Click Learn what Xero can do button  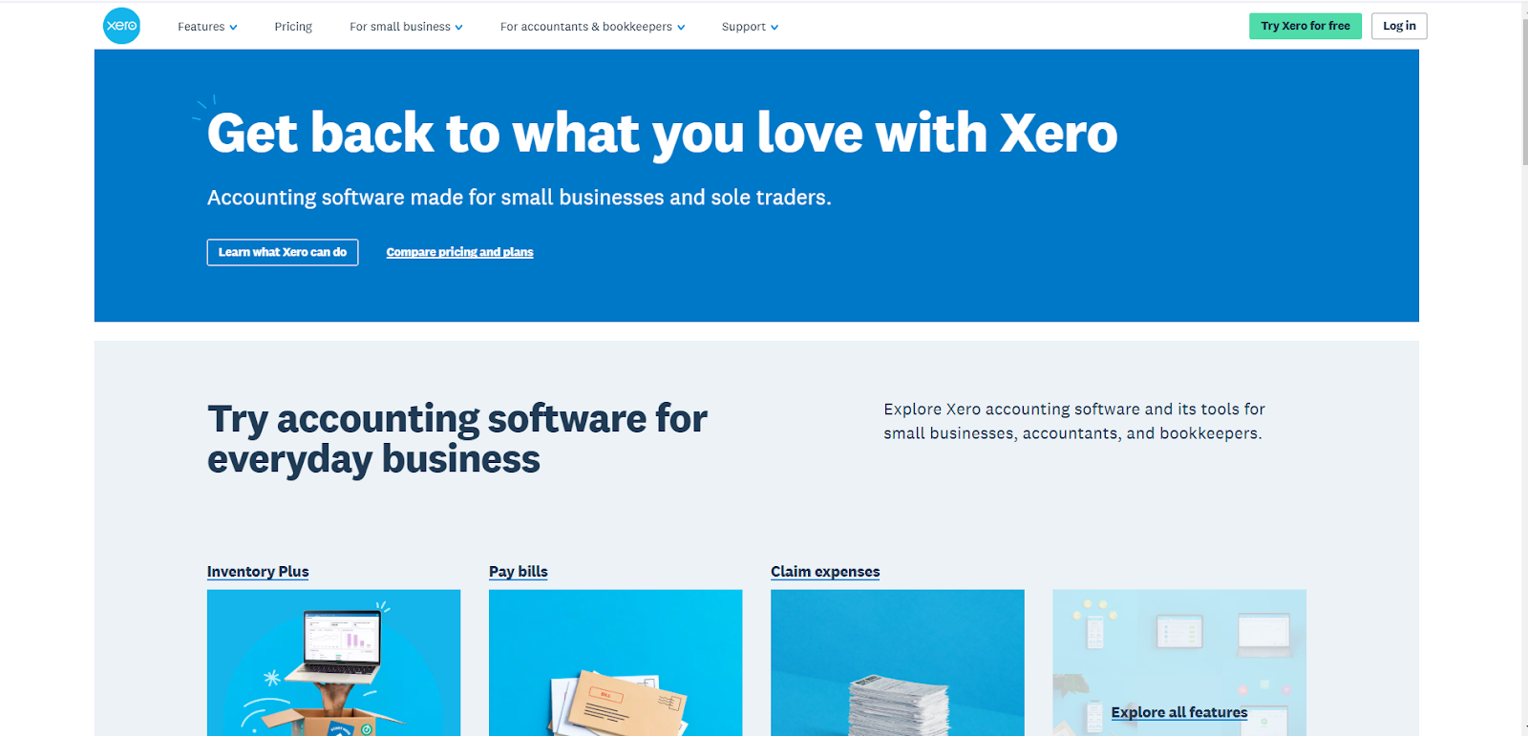click(x=283, y=252)
